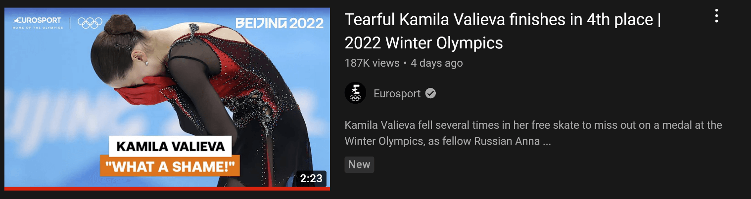Click the orange "WHAT A SHAME!" caption
The width and height of the screenshot is (751, 199).
click(x=170, y=166)
